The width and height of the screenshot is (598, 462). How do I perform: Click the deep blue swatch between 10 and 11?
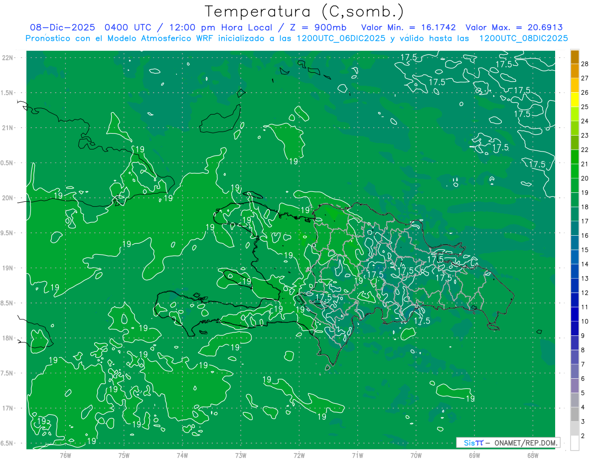coord(575,314)
